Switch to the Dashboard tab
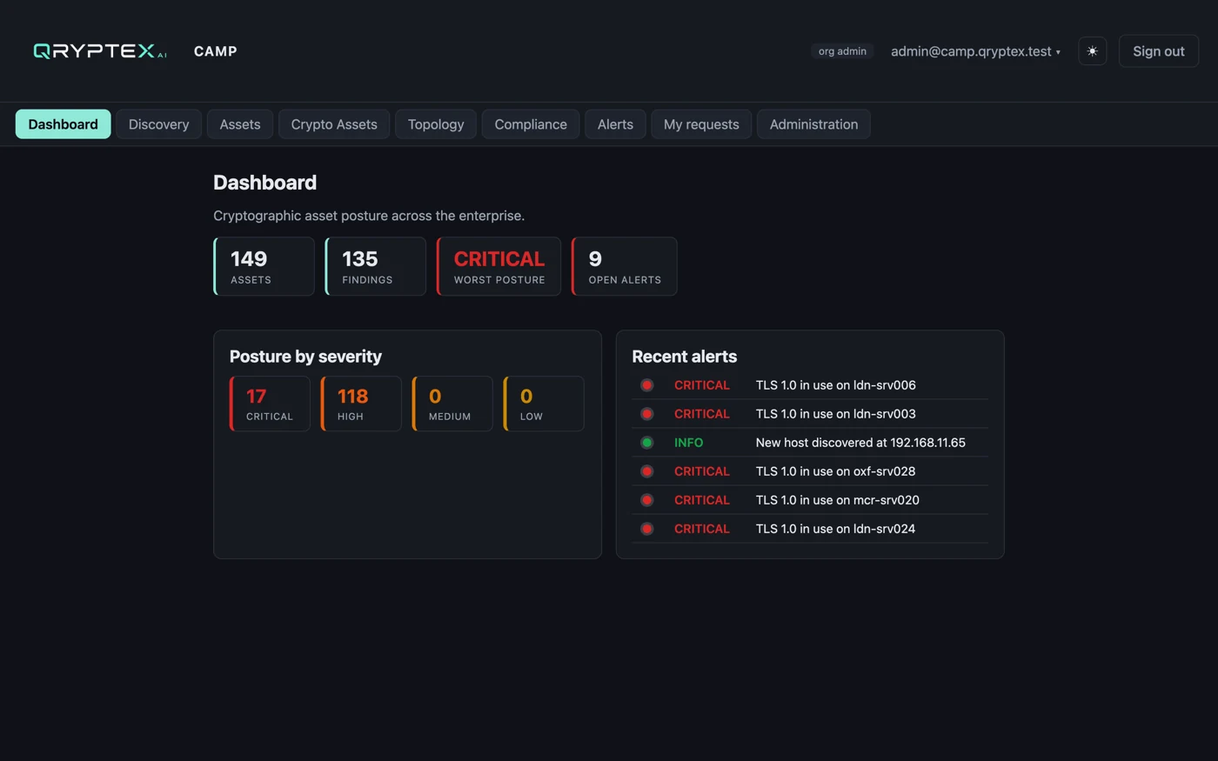Image resolution: width=1218 pixels, height=761 pixels. (x=63, y=124)
